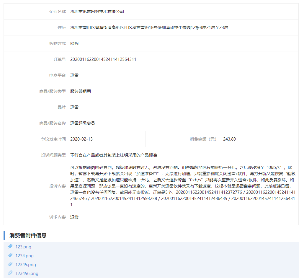Click the paperclip icon beside 123.png
This screenshot has height=280, width=304.
pos(11,247)
